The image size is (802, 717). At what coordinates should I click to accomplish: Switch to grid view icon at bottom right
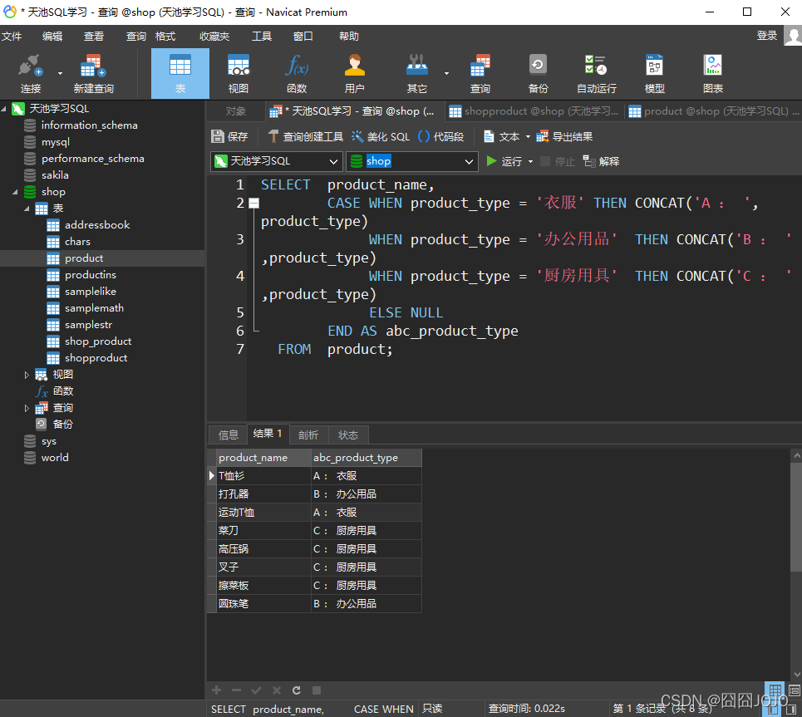click(x=775, y=690)
